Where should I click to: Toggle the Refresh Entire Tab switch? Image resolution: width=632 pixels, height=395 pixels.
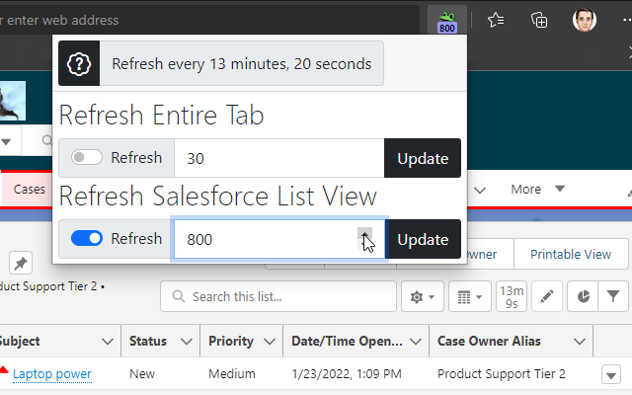87,158
